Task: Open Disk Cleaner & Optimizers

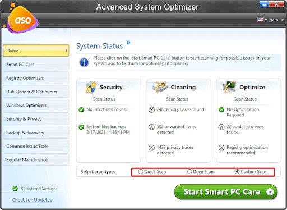Action: point(36,92)
